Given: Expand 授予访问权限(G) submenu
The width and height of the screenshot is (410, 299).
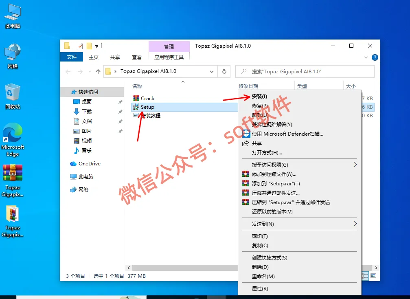Looking at the screenshot, I should click(x=300, y=165).
